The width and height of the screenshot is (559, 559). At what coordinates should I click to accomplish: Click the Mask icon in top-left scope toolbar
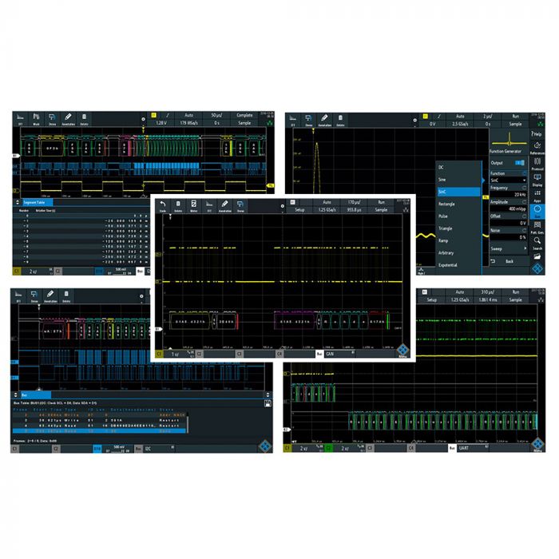[36, 119]
